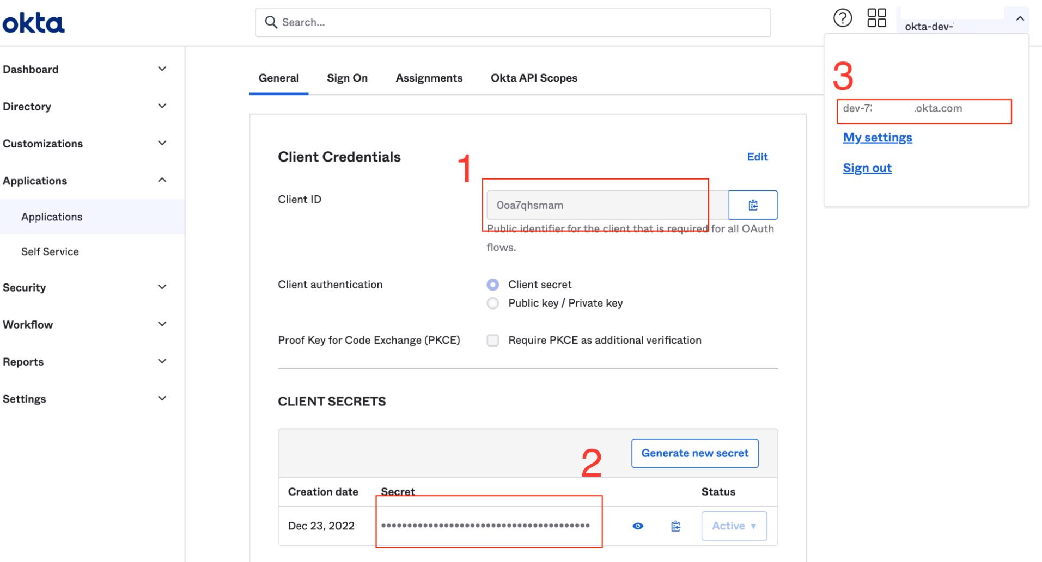Image resolution: width=1042 pixels, height=562 pixels.
Task: Open Self Service in sidebar
Action: (x=50, y=251)
